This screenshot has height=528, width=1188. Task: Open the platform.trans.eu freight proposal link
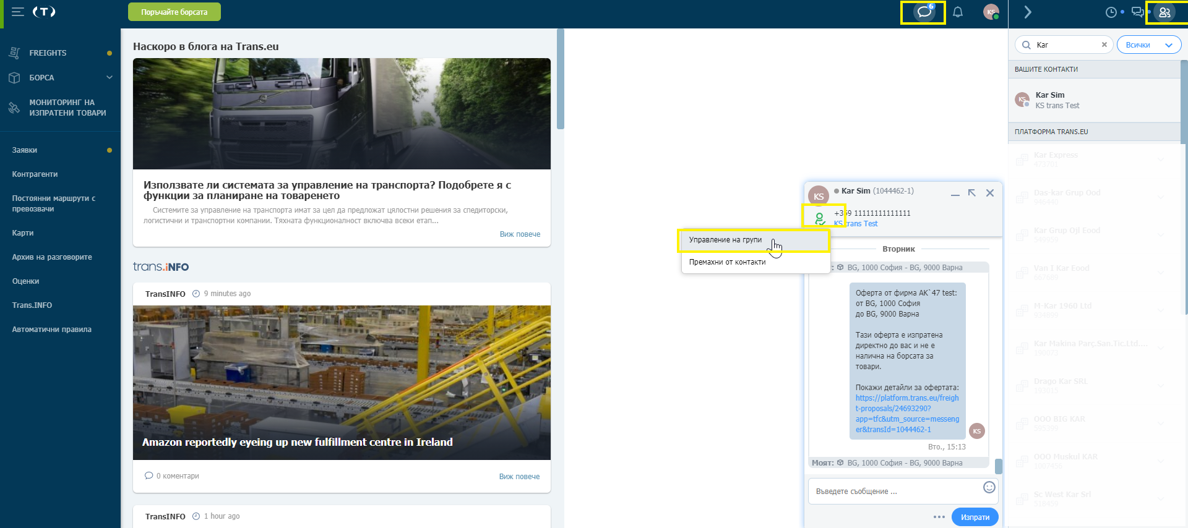(x=907, y=414)
